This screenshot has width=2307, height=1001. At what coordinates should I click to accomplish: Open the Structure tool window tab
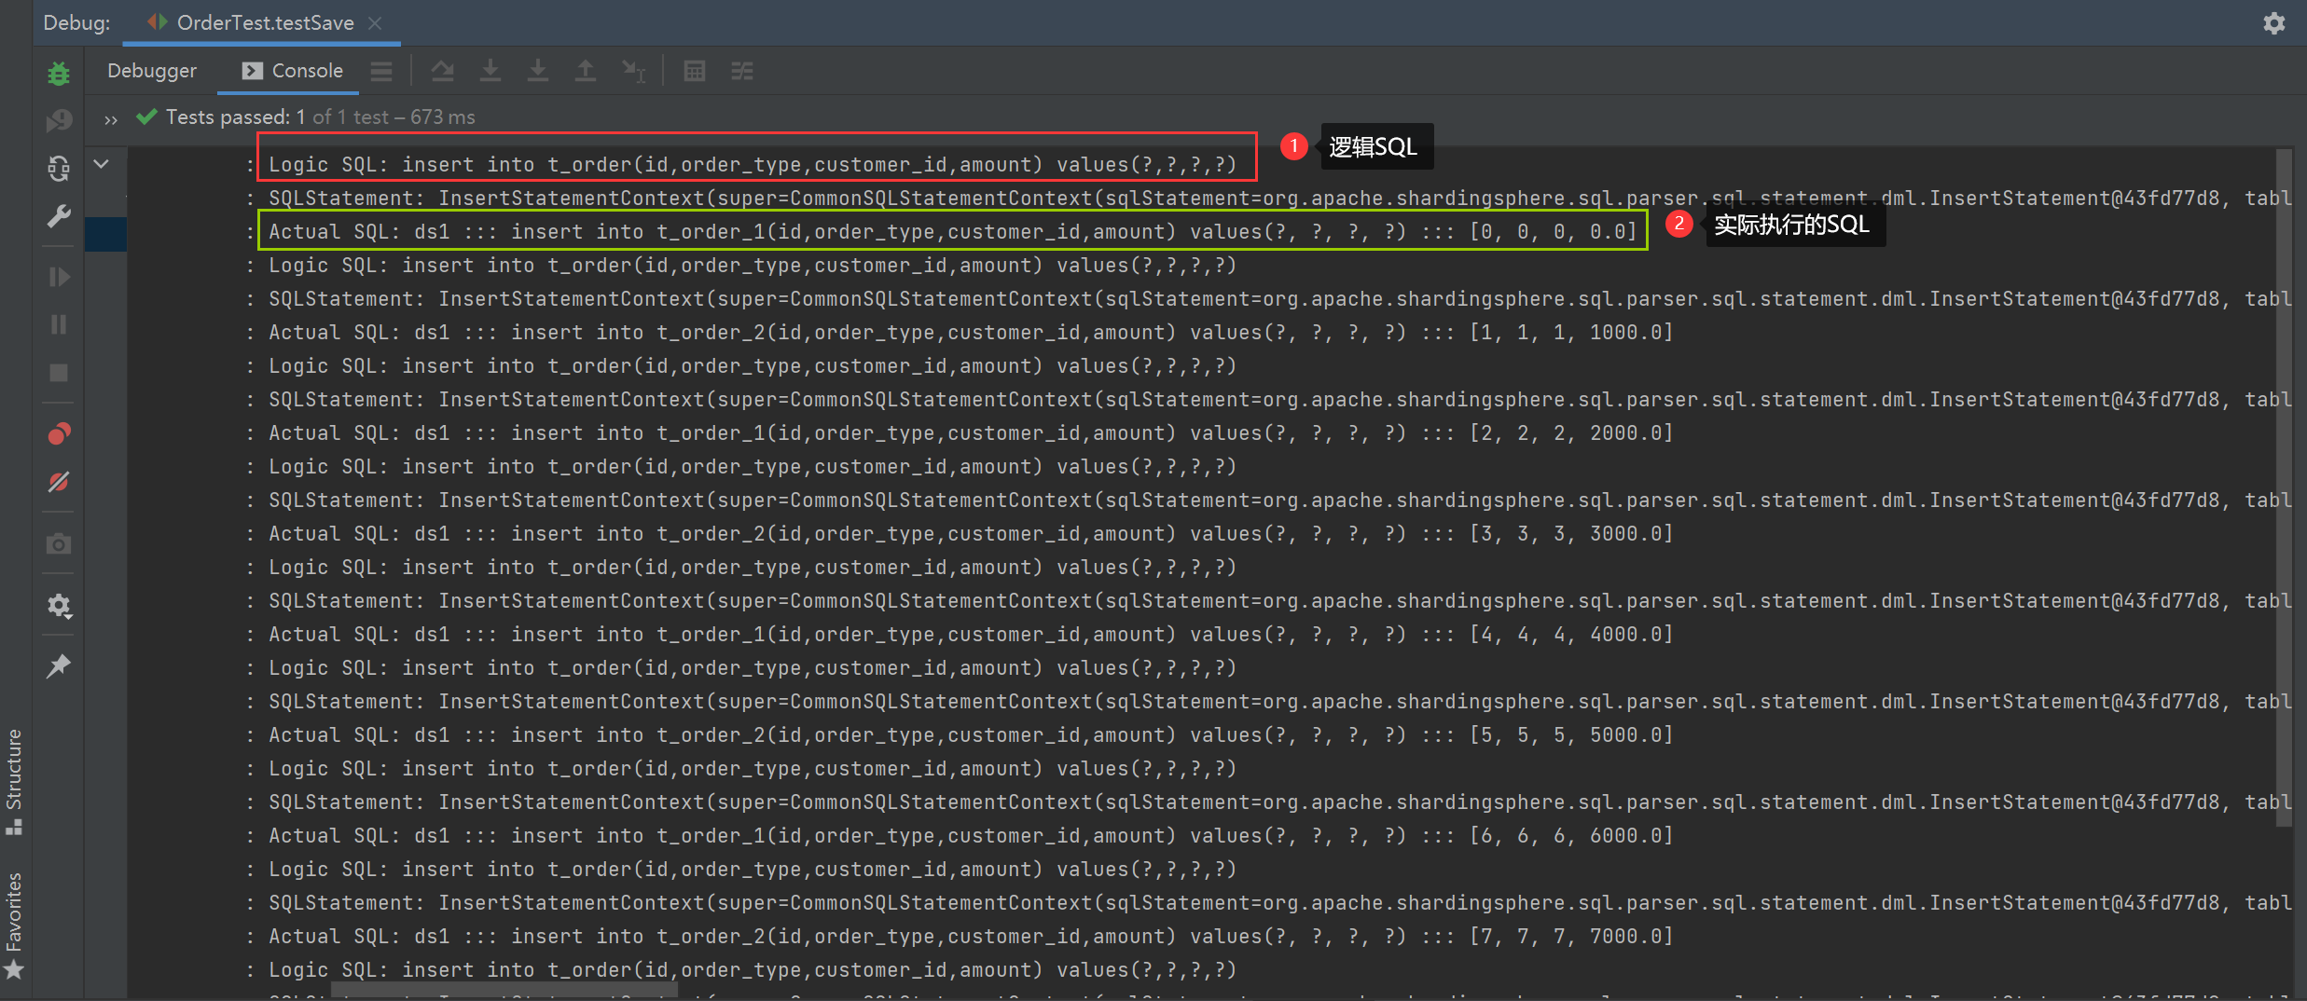(x=15, y=781)
